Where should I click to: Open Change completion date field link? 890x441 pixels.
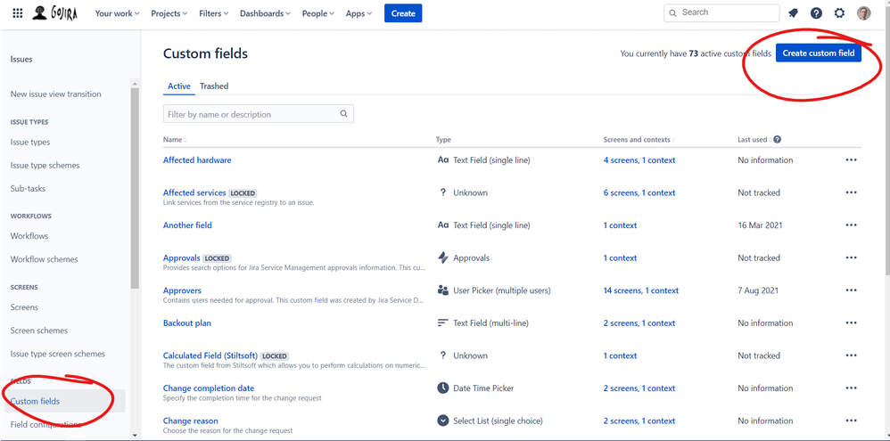209,388
